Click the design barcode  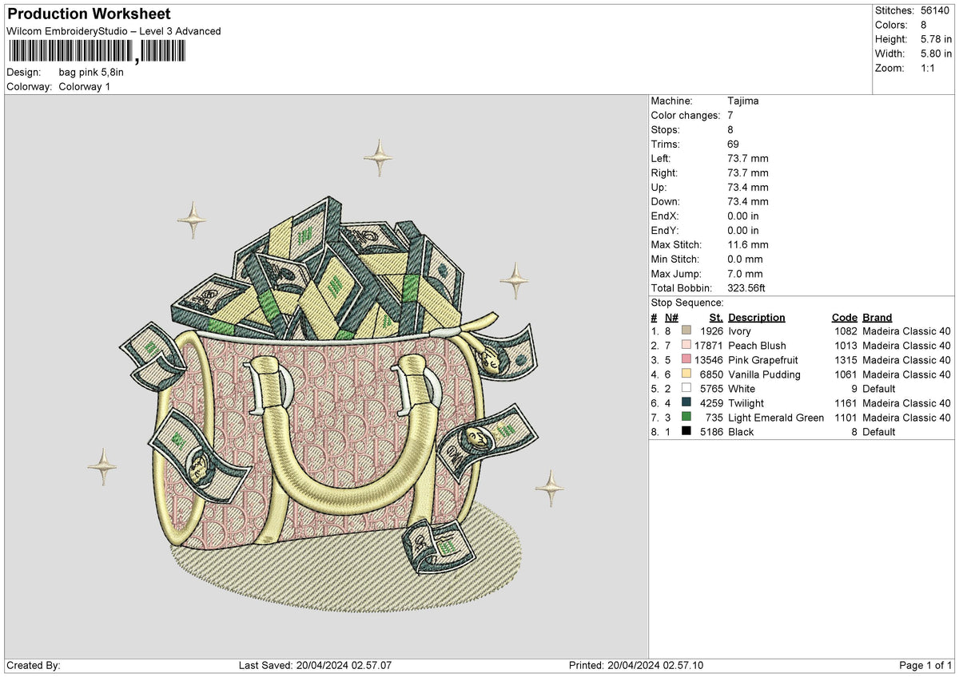coord(97,52)
